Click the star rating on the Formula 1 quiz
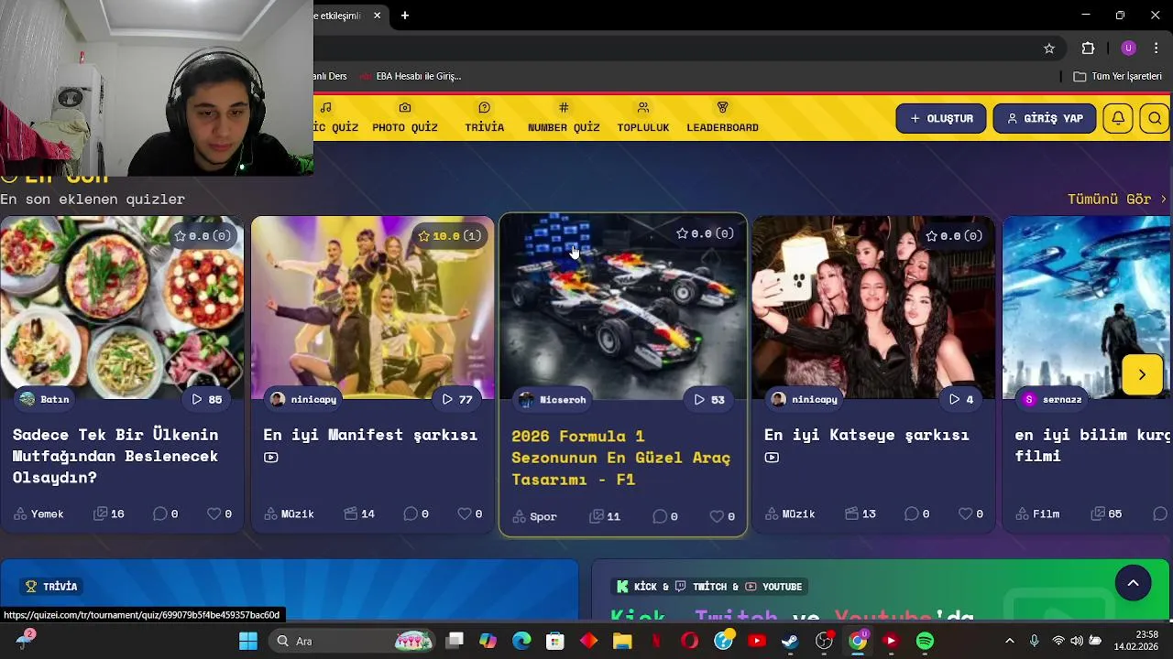The height and width of the screenshot is (659, 1173). pos(705,233)
